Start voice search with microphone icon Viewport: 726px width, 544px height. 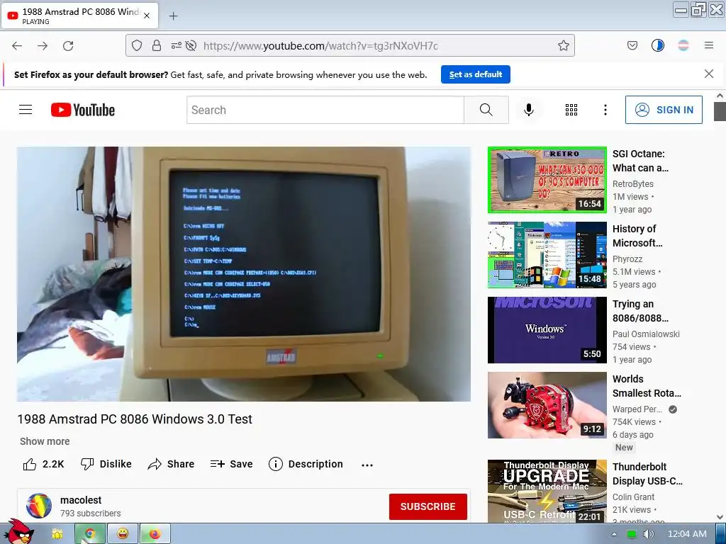tap(529, 110)
